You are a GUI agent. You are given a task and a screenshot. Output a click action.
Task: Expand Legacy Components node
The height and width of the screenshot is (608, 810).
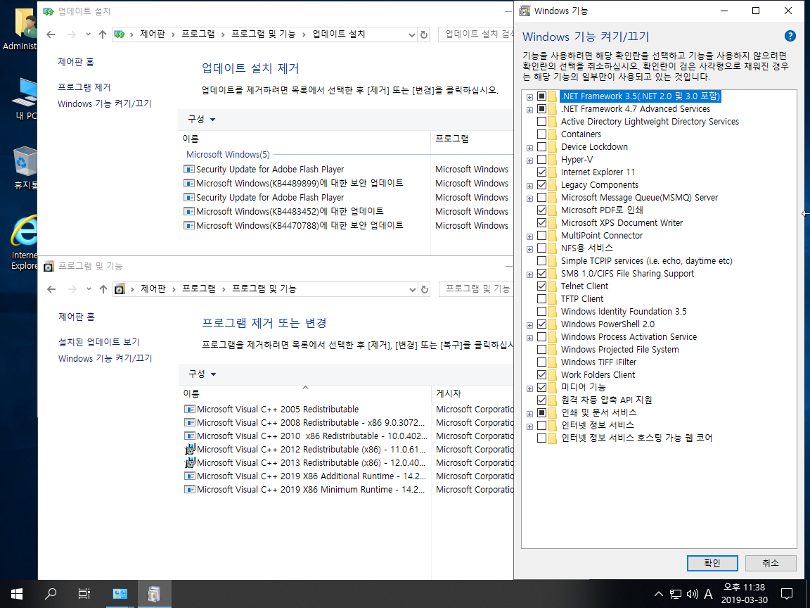529,186
